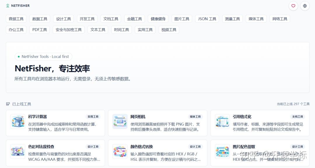Click the 文档工具 tag on 引用格式化
This screenshot has height=168, width=315.
coord(297,117)
